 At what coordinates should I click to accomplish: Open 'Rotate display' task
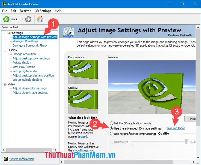tap(22, 63)
